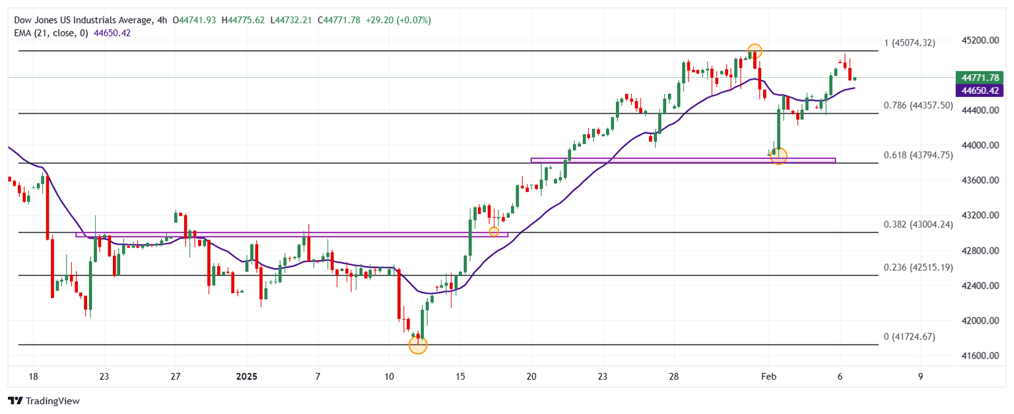Click the 0.236 (42515.19) Fibonacci label
Viewport: 1014px width, 414px height.
(918, 267)
